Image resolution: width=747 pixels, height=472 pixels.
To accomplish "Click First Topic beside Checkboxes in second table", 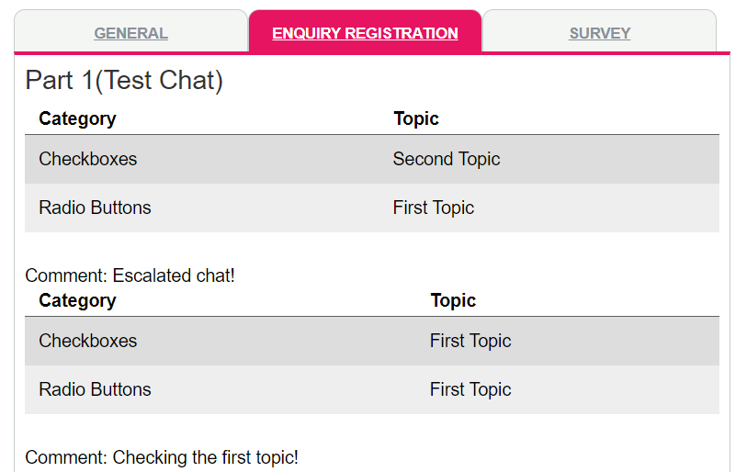I will pos(470,341).
